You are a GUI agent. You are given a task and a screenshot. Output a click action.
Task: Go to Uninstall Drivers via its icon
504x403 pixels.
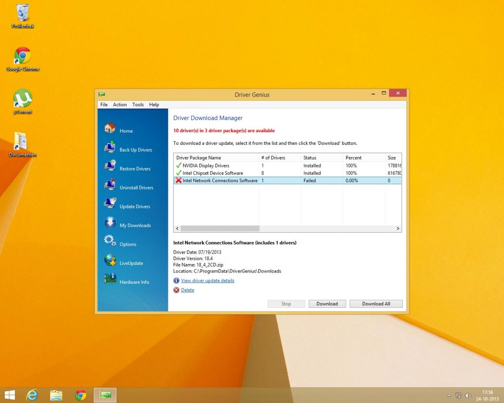click(x=110, y=184)
